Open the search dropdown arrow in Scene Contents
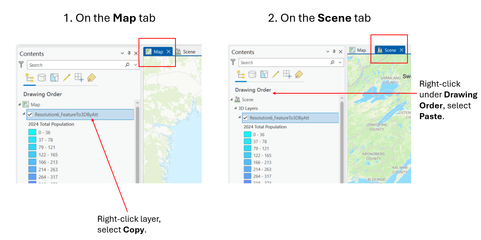 [x=340, y=62]
